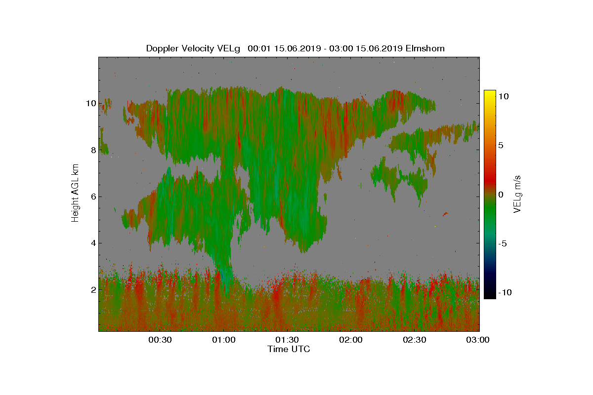Click the 'Height AGL km' y-axis label
The image size is (593, 395).
76,194
